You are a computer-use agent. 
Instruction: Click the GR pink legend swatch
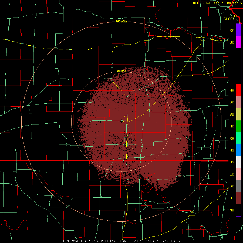[238, 102]
